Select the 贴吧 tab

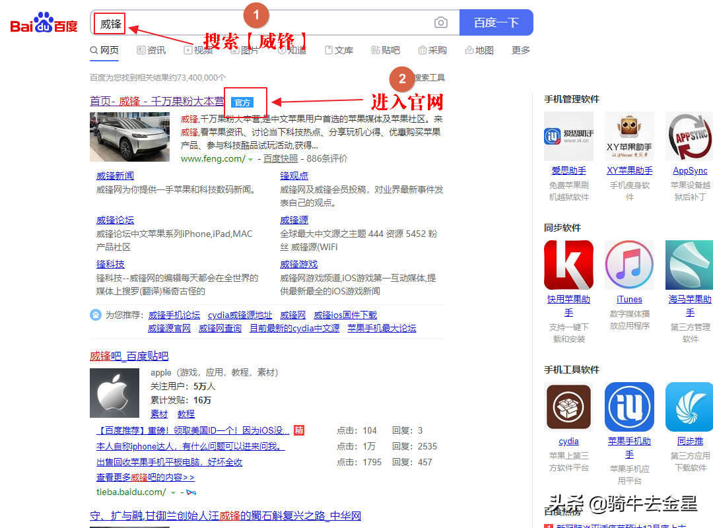tap(390, 49)
